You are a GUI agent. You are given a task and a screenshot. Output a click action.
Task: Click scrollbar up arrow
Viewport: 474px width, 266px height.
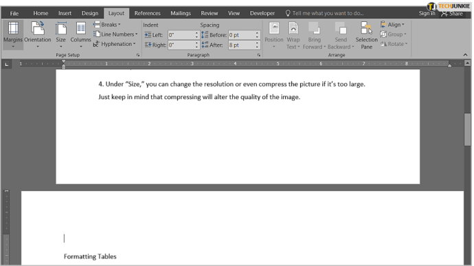(x=467, y=63)
